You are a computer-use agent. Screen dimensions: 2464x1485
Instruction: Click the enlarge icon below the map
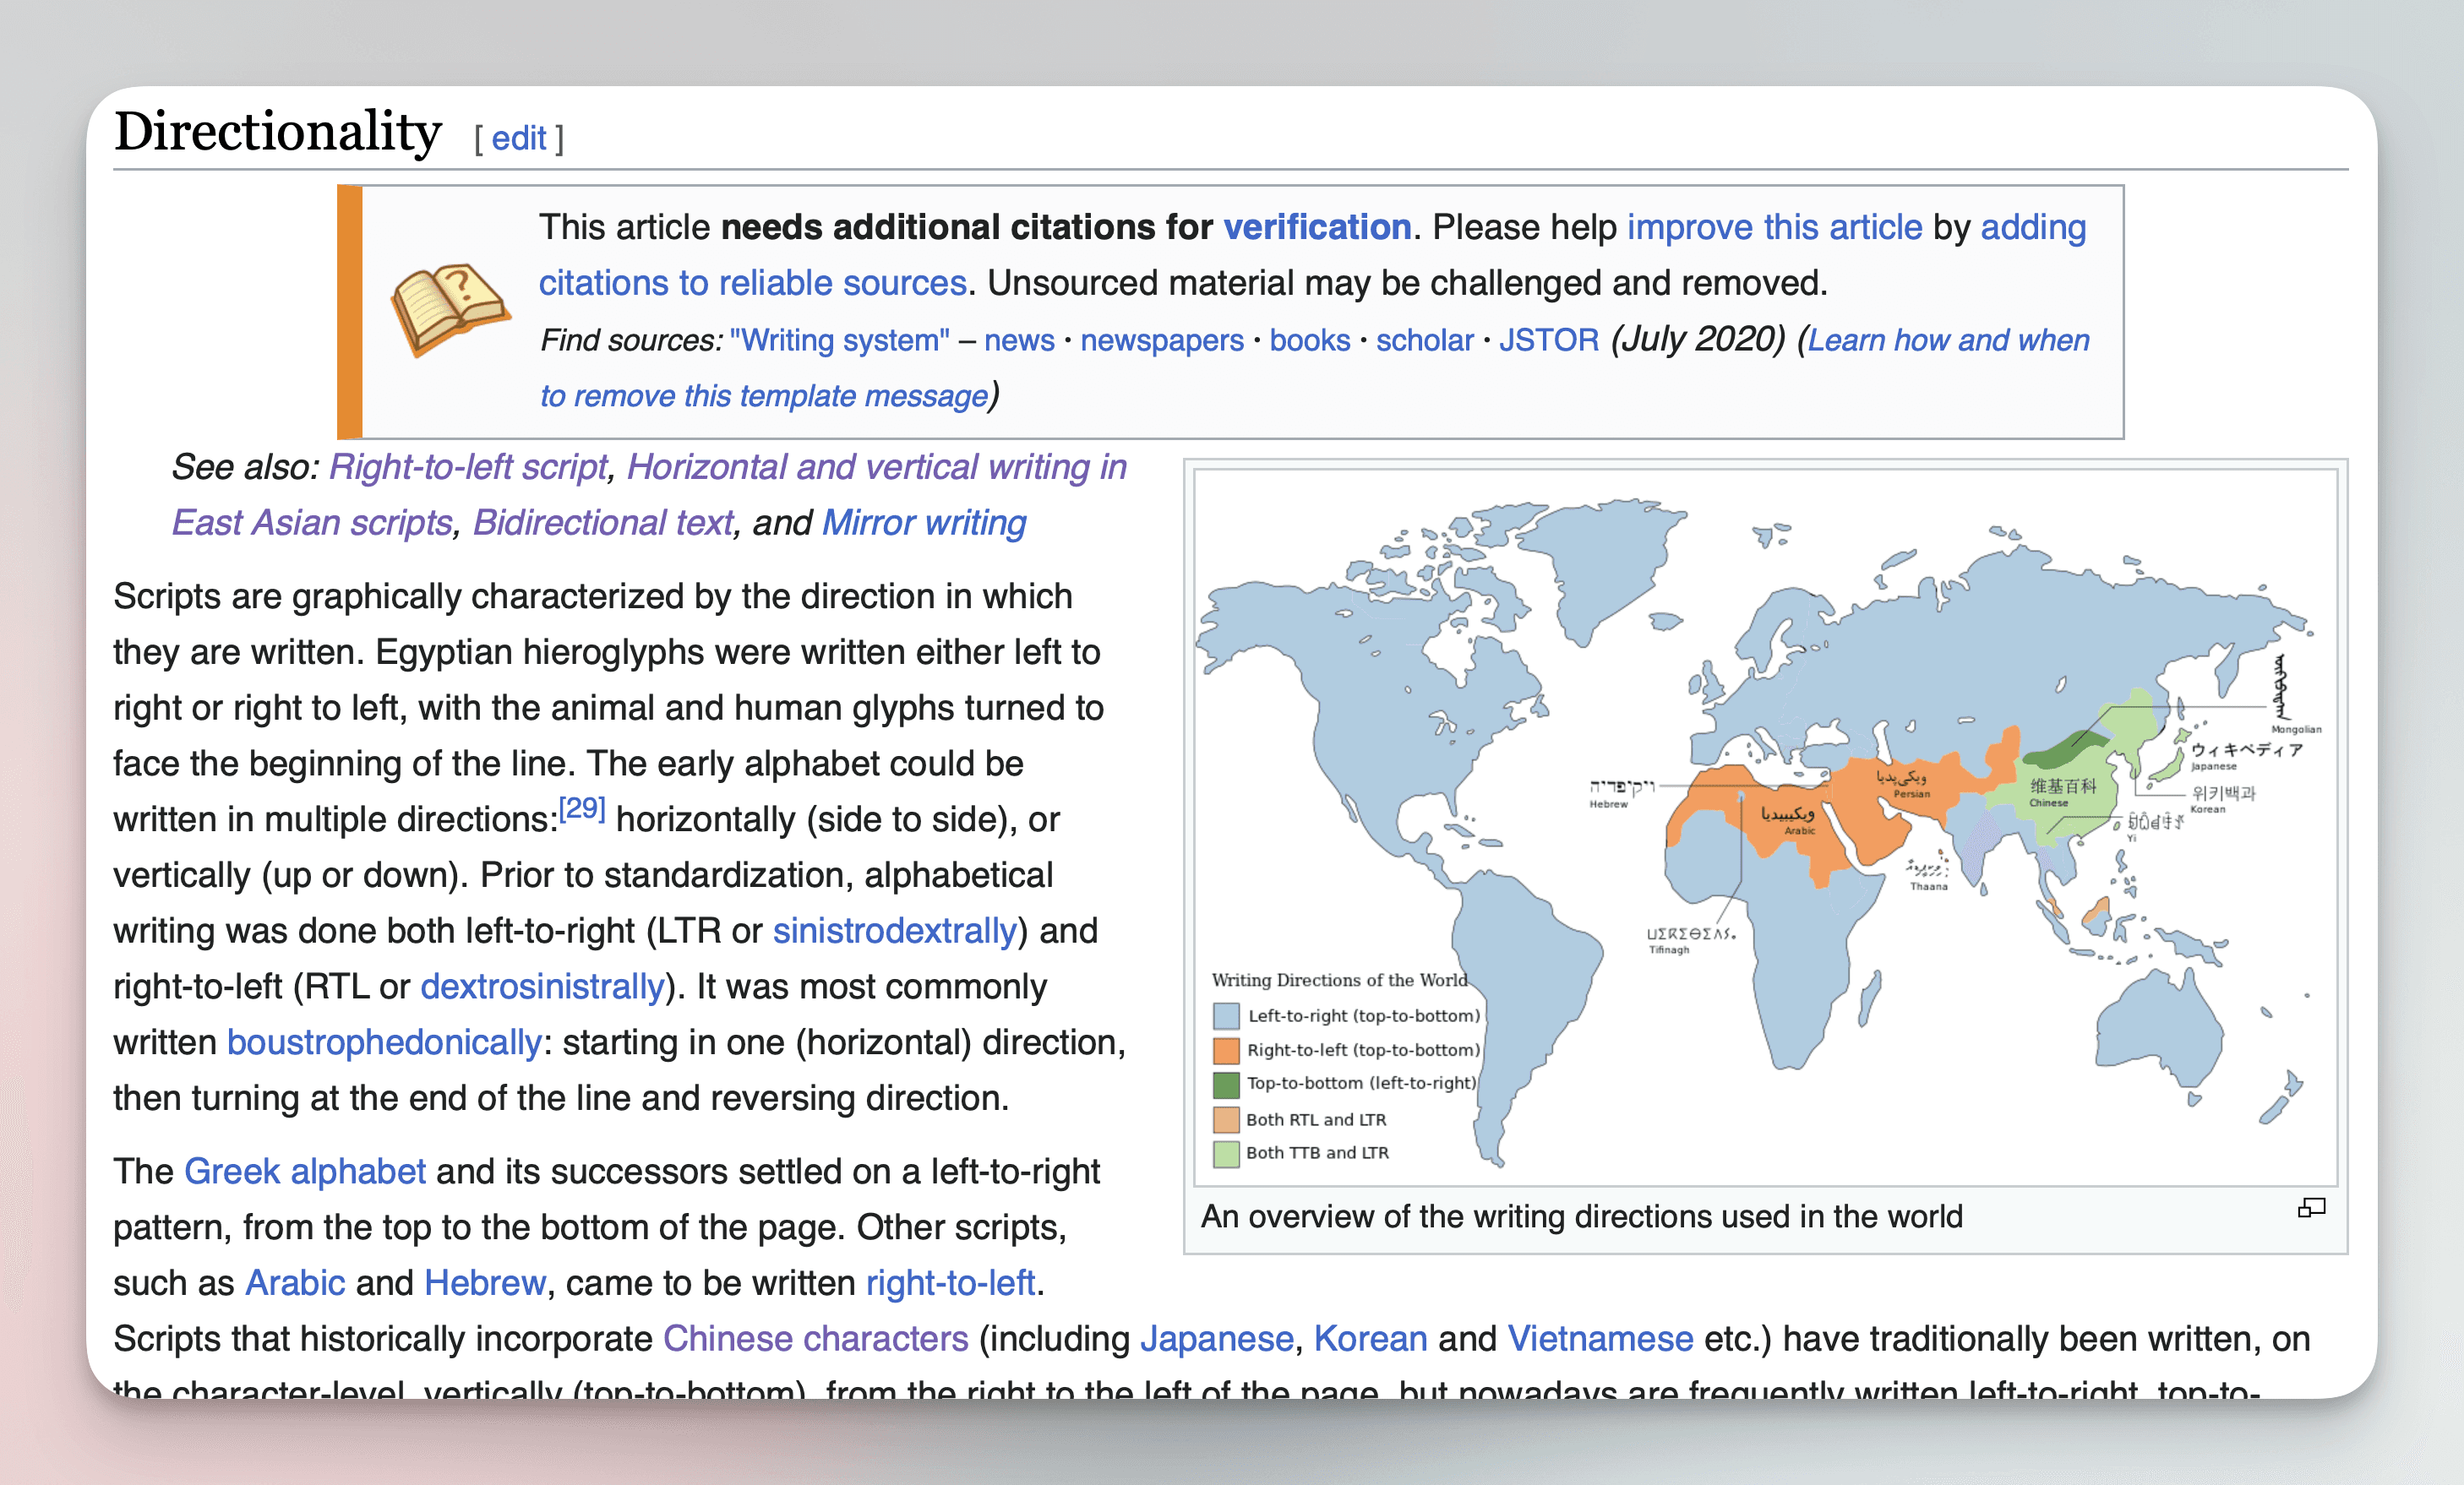point(2311,1208)
